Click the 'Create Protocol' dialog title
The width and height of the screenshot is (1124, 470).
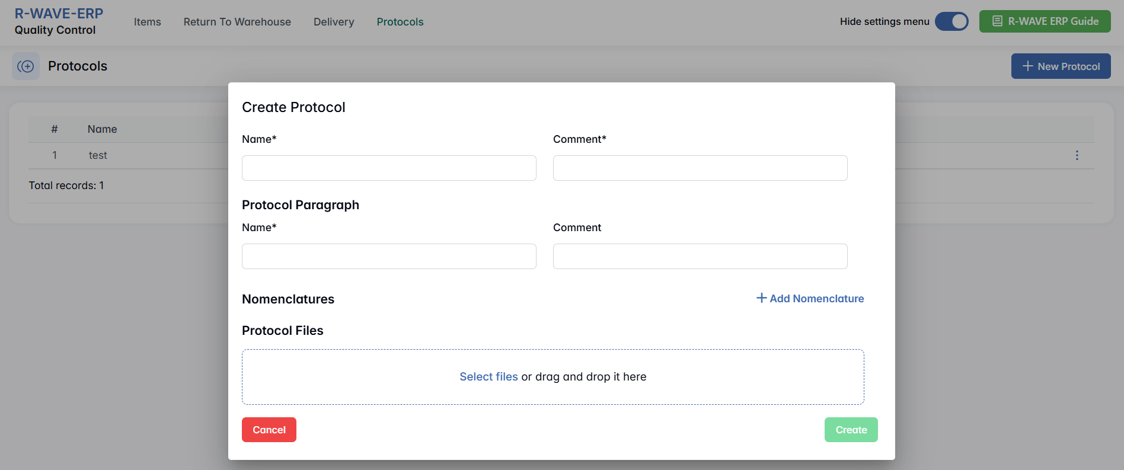tap(293, 107)
